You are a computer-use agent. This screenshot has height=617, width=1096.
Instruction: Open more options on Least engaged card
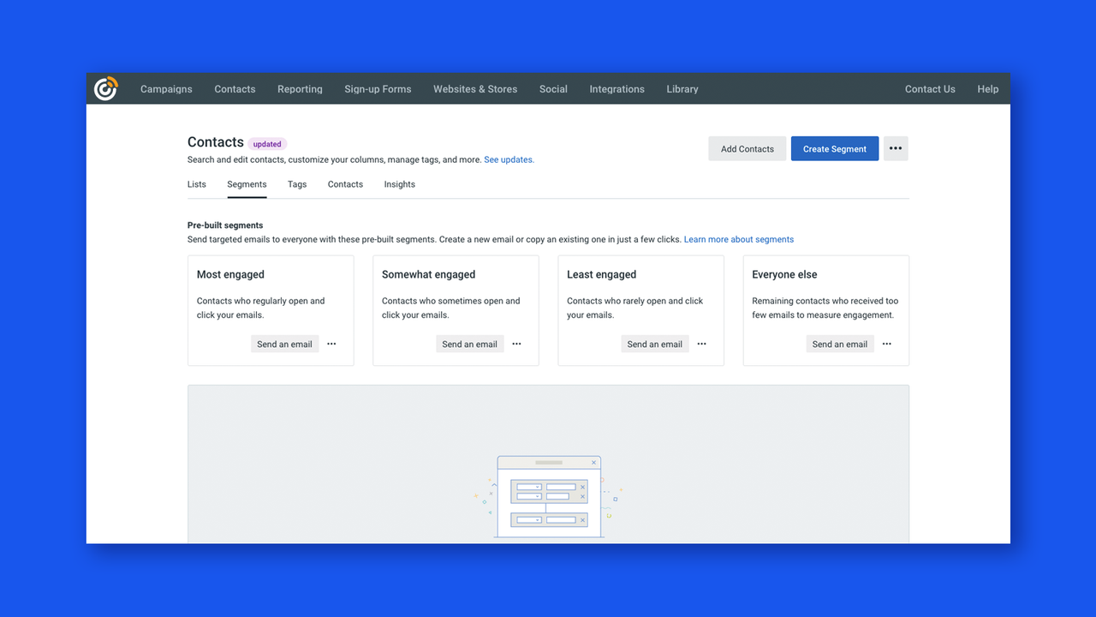tap(701, 344)
